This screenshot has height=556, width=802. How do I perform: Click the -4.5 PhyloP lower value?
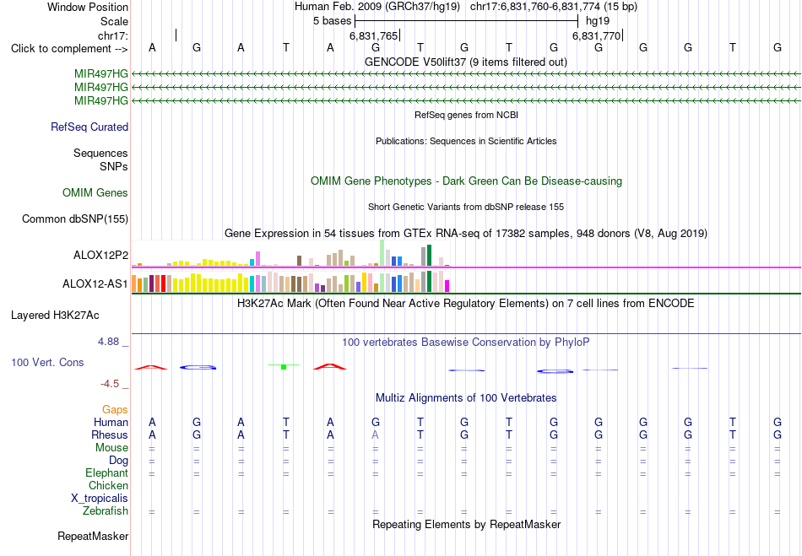[x=110, y=384]
